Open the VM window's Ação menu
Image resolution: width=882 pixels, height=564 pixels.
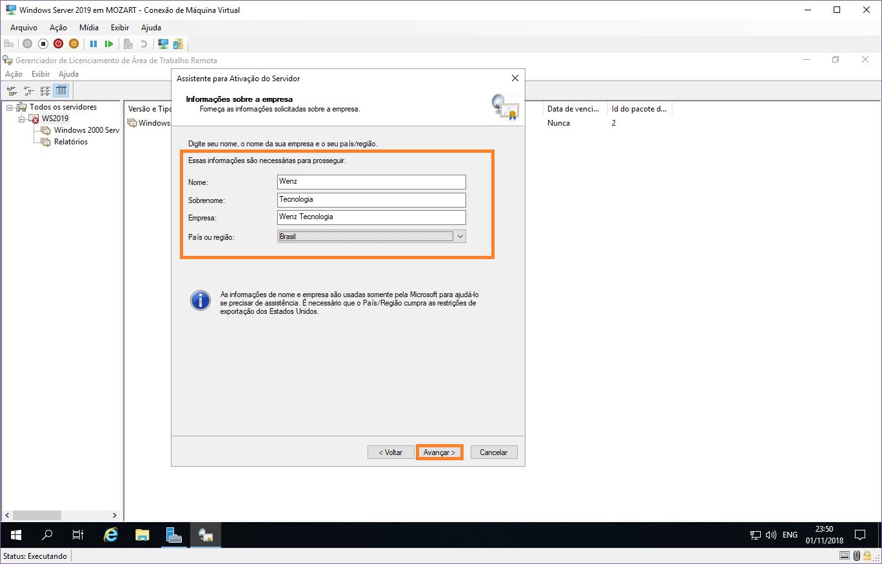(58, 28)
